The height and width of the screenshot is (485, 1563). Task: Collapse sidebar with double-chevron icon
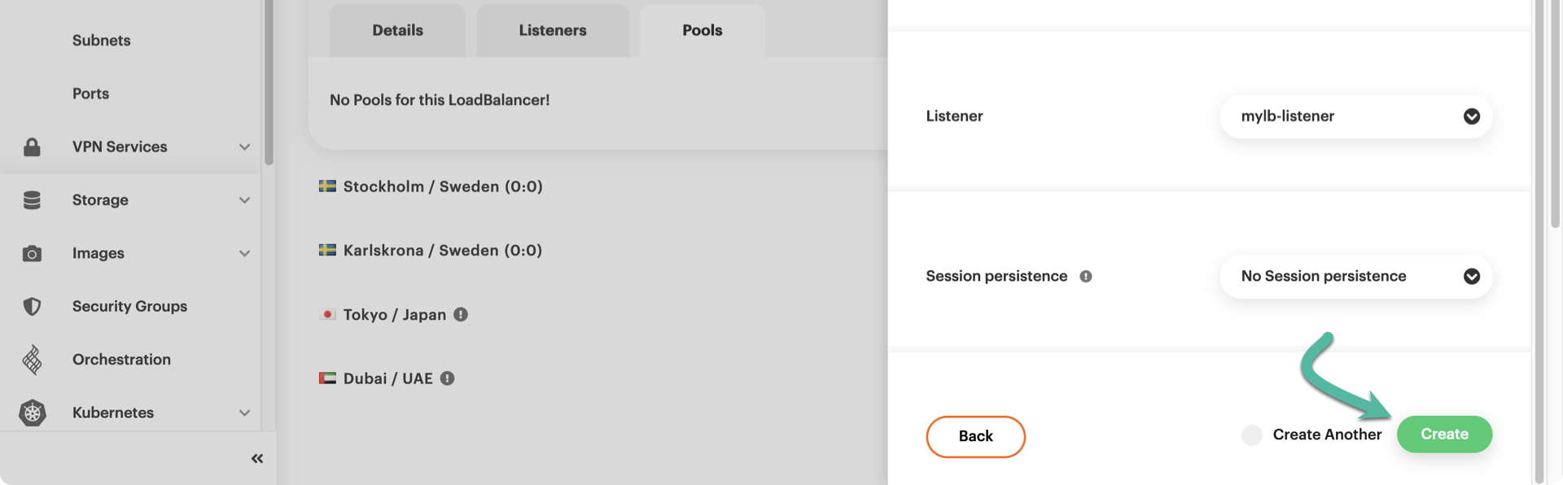tap(257, 459)
